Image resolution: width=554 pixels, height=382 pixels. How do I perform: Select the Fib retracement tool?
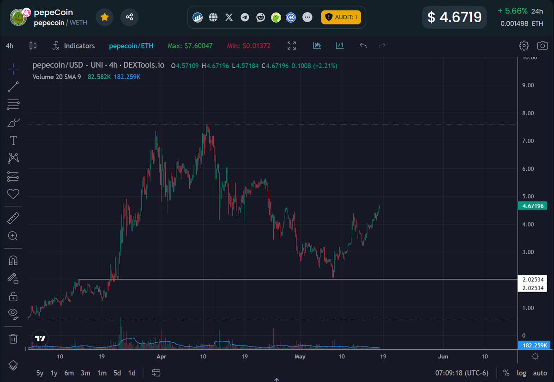[13, 105]
